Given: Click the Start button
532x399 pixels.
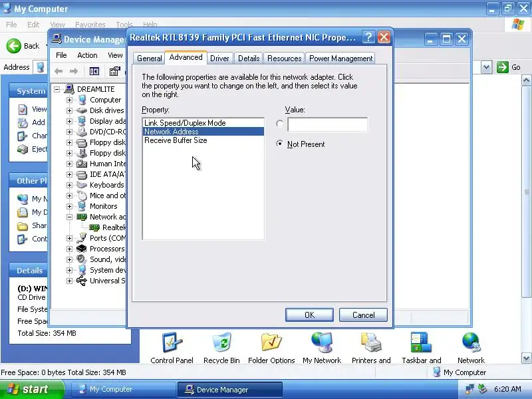Looking at the screenshot, I should [32, 389].
